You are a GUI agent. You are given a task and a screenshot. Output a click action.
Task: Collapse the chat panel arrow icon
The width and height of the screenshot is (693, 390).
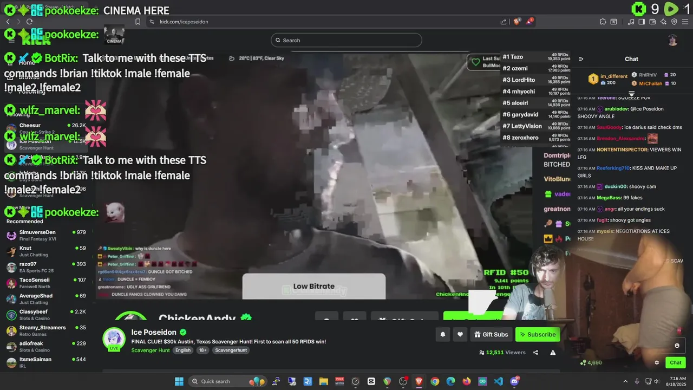[x=581, y=59]
